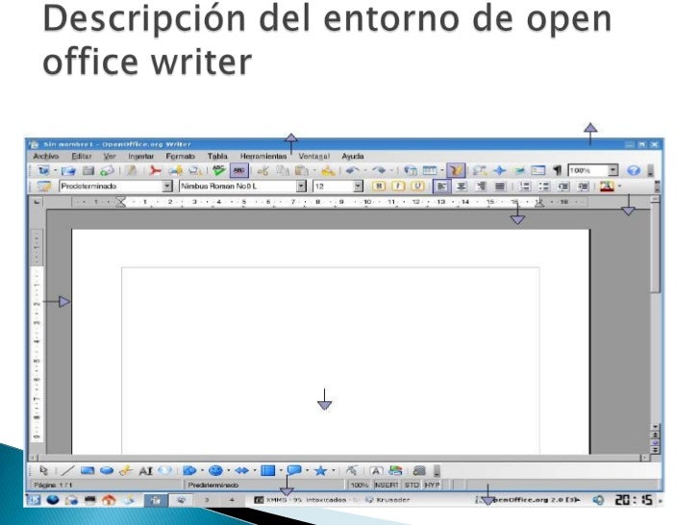Click the Export as PDF icon
The height and width of the screenshot is (525, 700).
155,170
